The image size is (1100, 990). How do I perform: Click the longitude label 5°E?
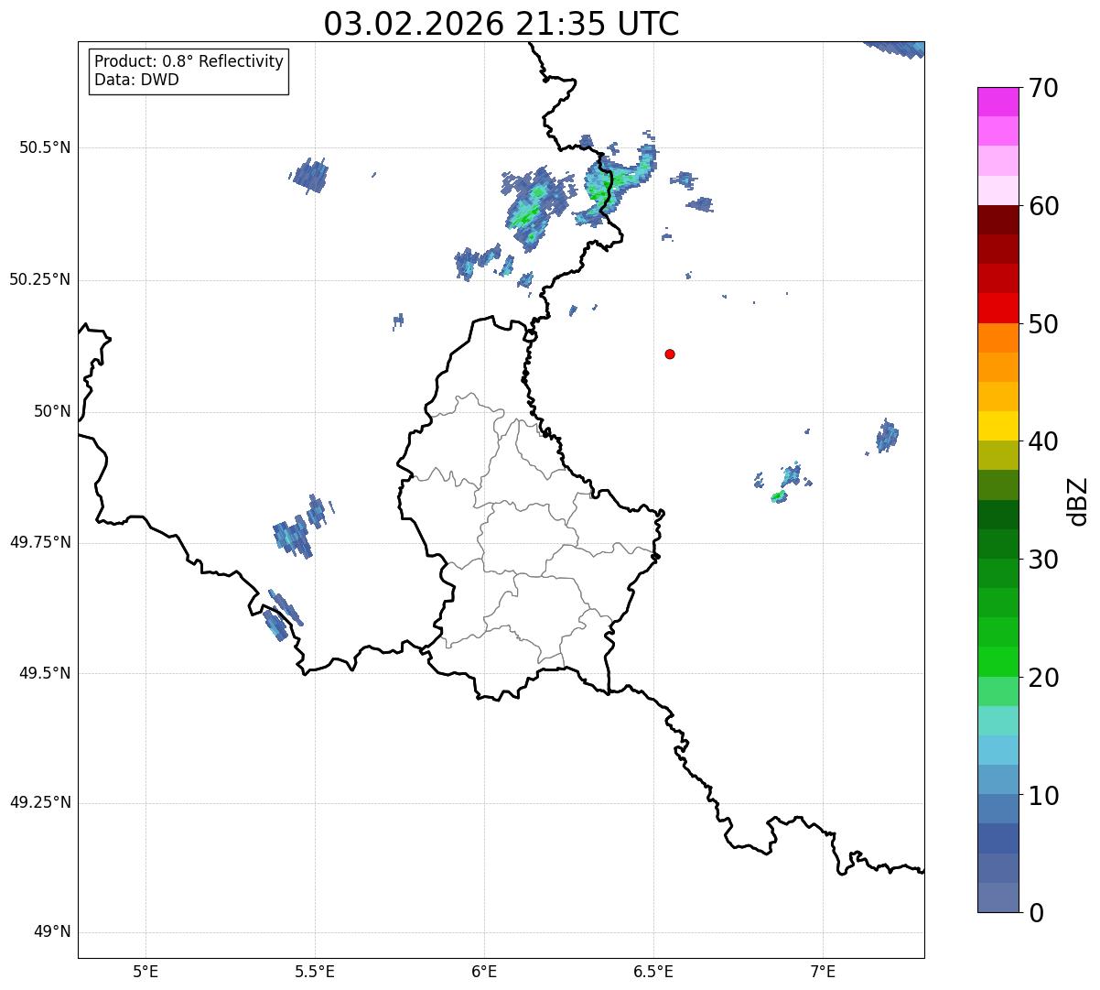(x=146, y=971)
